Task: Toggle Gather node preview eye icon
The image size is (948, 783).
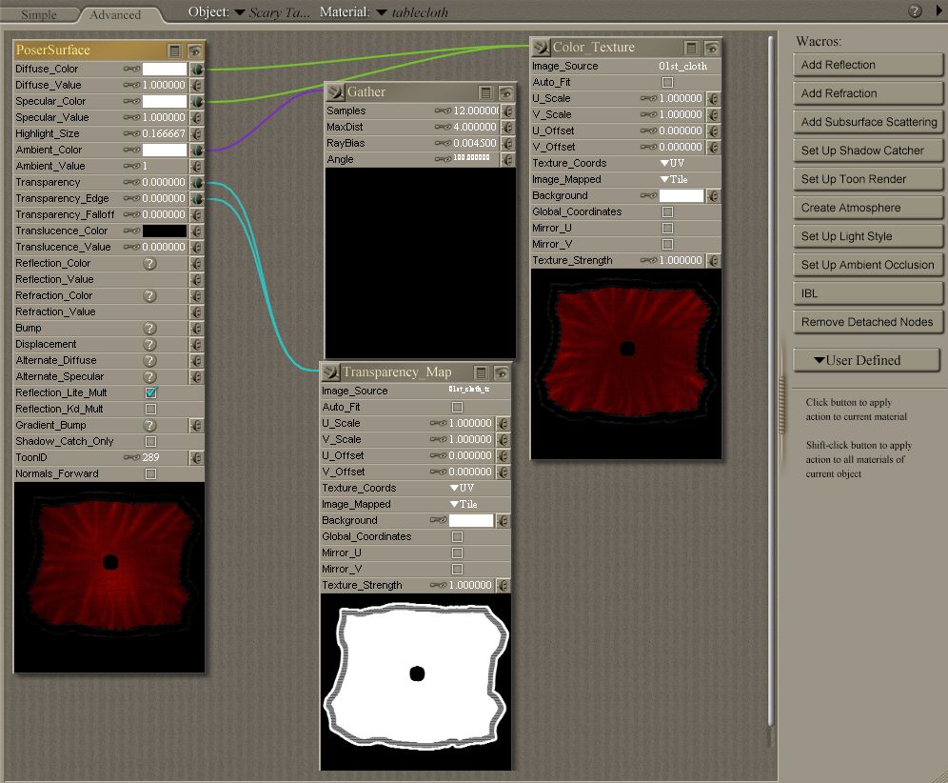Action: [506, 92]
